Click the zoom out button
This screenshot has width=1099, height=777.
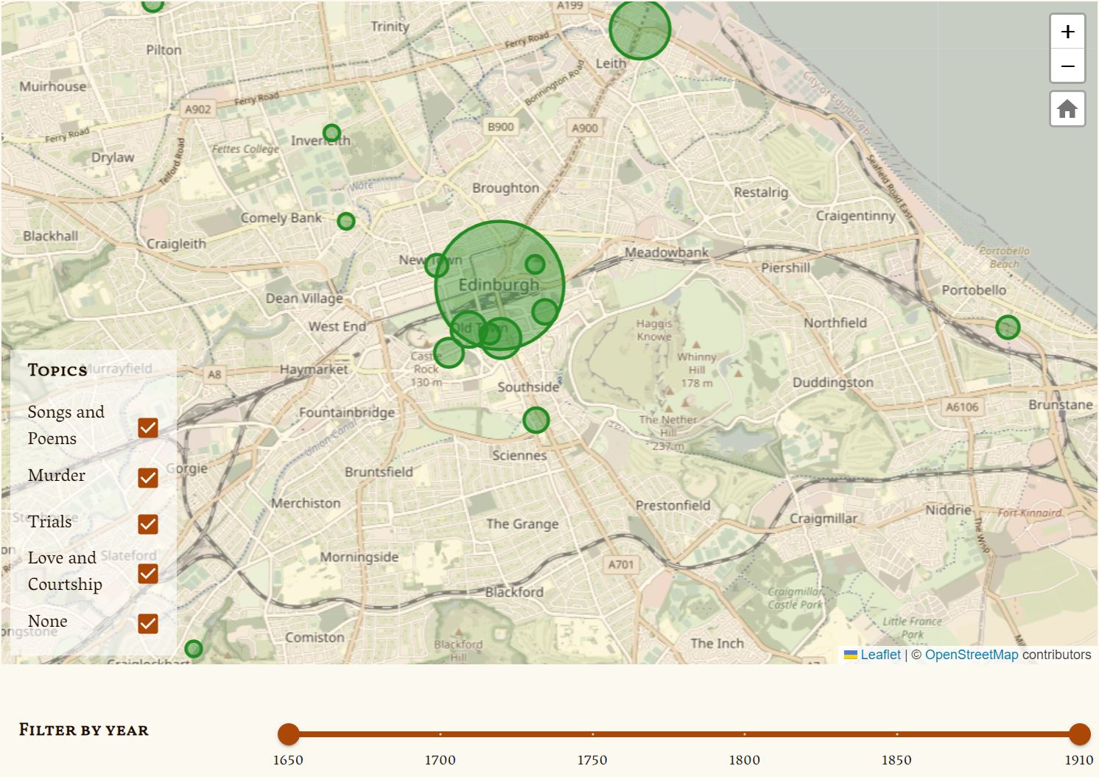click(1067, 66)
